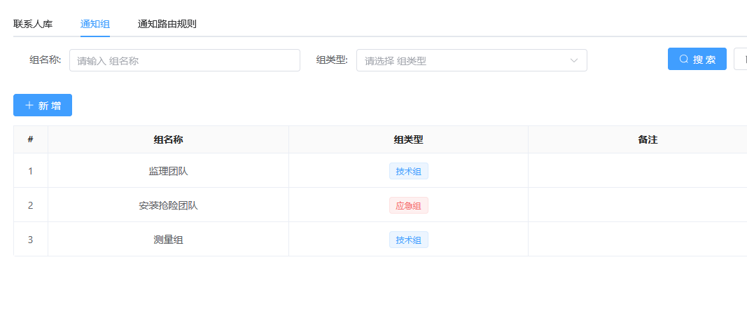Focus the 组名称 text input field
The width and height of the screenshot is (747, 316).
[x=185, y=60]
